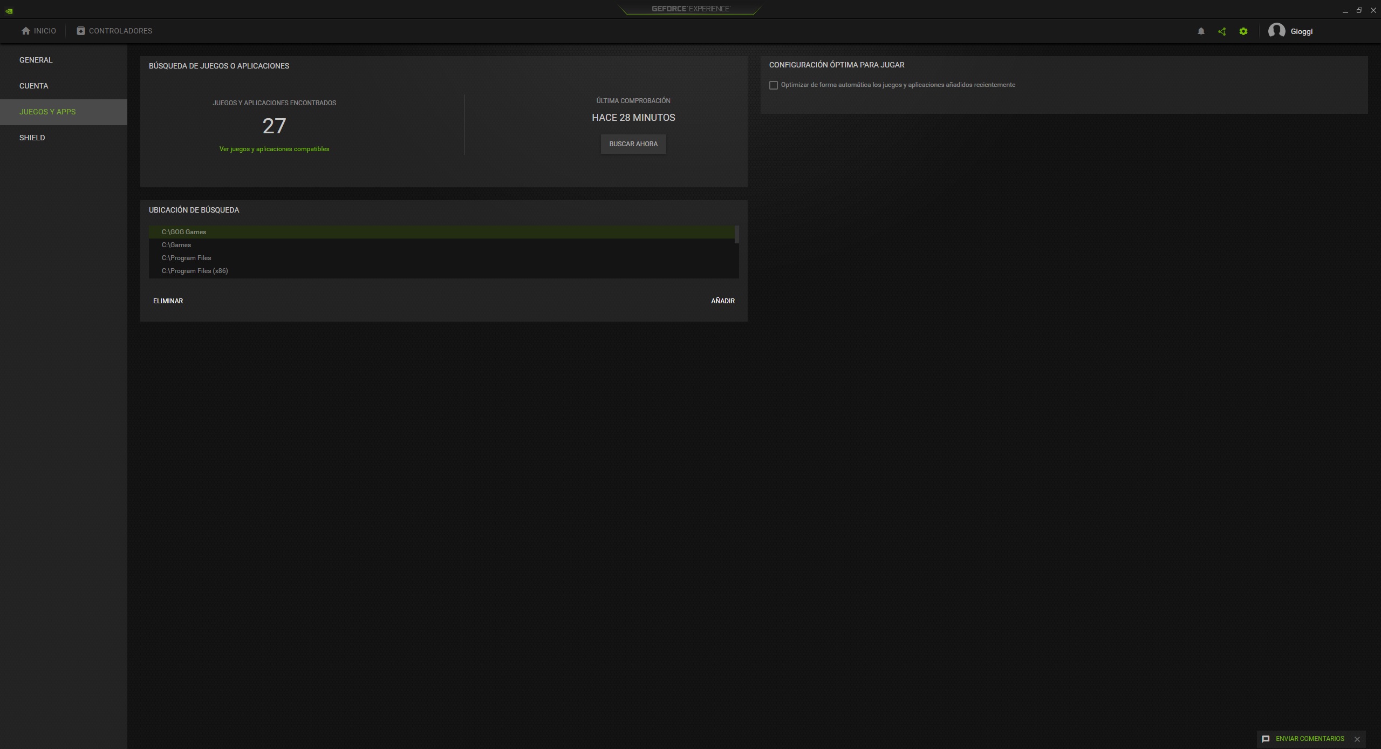Enable automatic optimization of newly added games
The width and height of the screenshot is (1381, 749).
(x=774, y=85)
